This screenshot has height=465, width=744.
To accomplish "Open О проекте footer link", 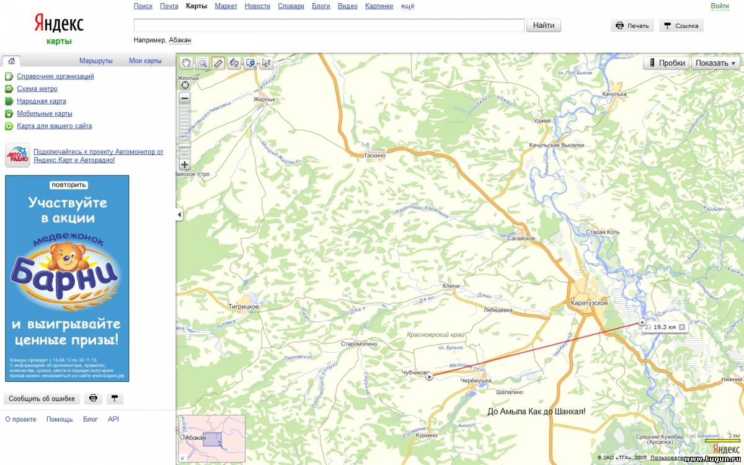I will pyautogui.click(x=20, y=419).
